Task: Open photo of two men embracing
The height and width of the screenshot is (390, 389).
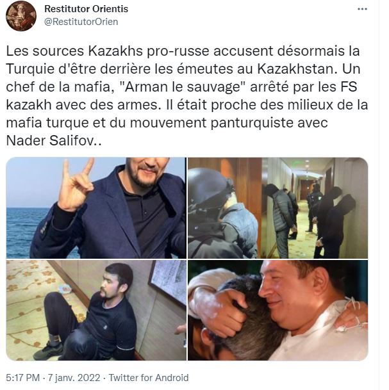Action: pos(277,310)
